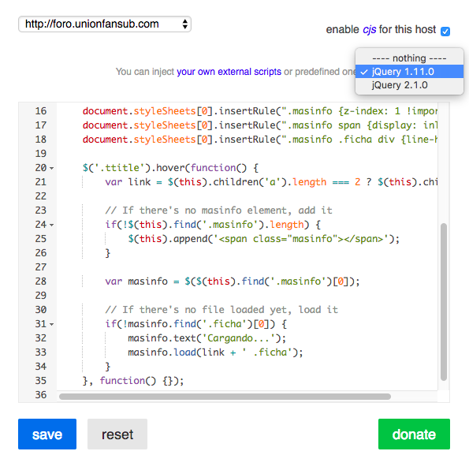The width and height of the screenshot is (469, 466).
Task: Open the host selector for foro.unionfansub.com
Action: click(x=105, y=24)
